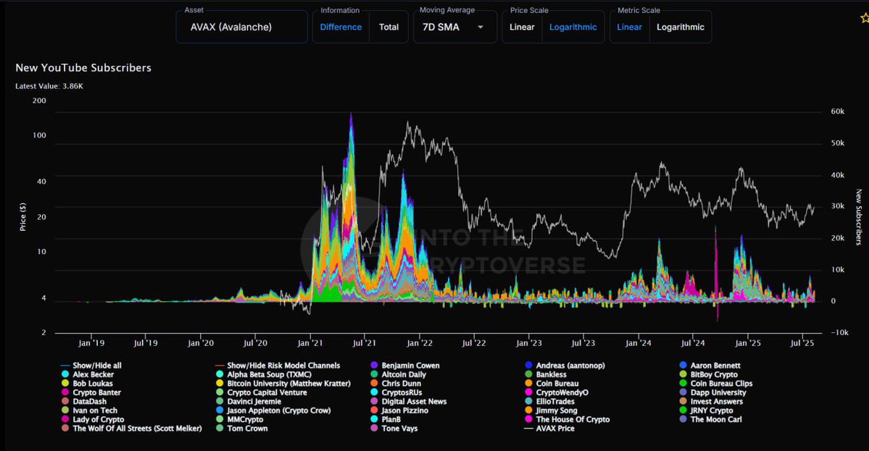Click the Ivan on Tech legend dot
This screenshot has height=451, width=869.
(65, 410)
